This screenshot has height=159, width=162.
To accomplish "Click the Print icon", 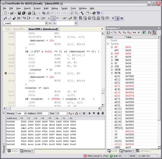I will click(29, 13).
